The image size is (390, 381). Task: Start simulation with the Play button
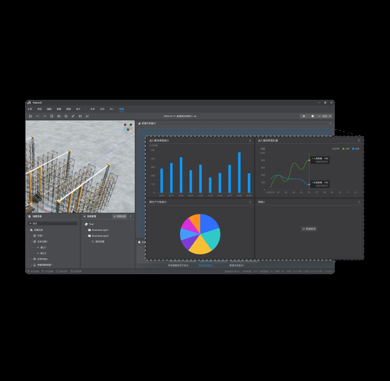(x=304, y=116)
